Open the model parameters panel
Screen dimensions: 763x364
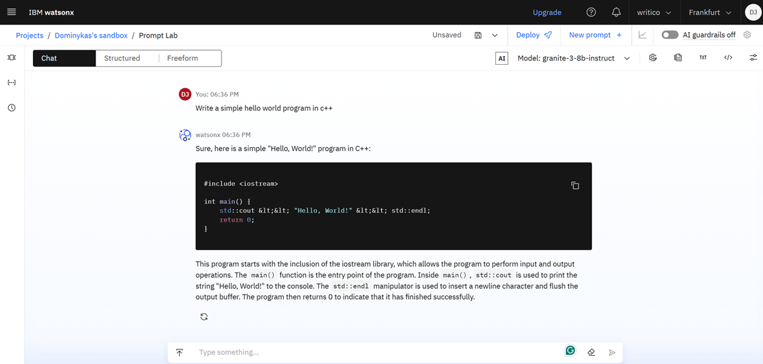coord(753,58)
